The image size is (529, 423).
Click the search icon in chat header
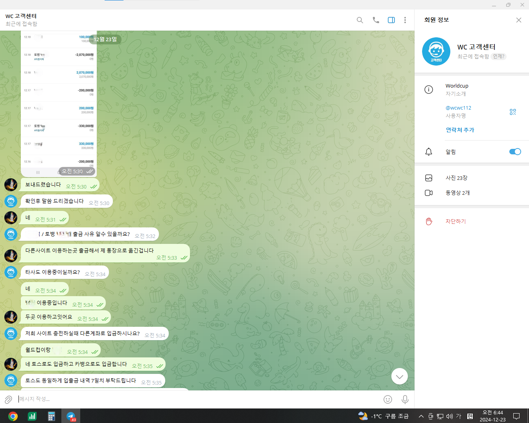[359, 20]
